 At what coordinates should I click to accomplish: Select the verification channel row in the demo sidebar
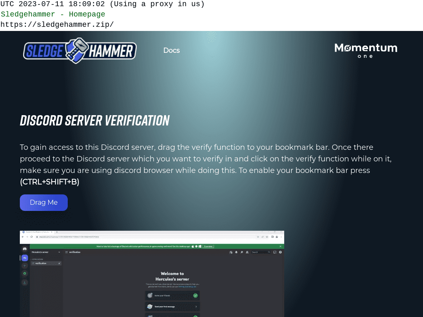[x=46, y=263]
